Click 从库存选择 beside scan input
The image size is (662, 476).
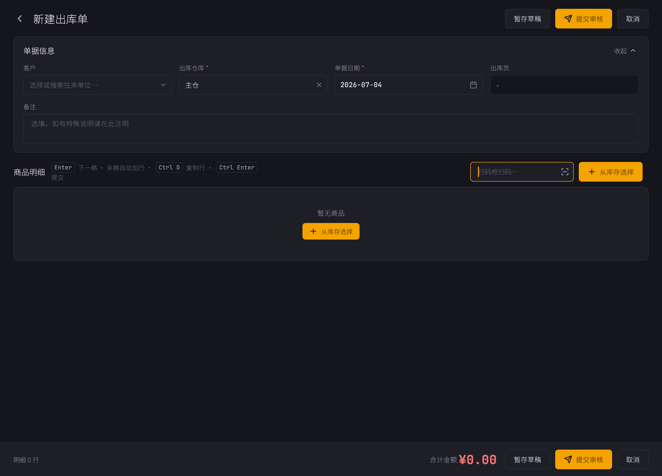click(x=610, y=172)
